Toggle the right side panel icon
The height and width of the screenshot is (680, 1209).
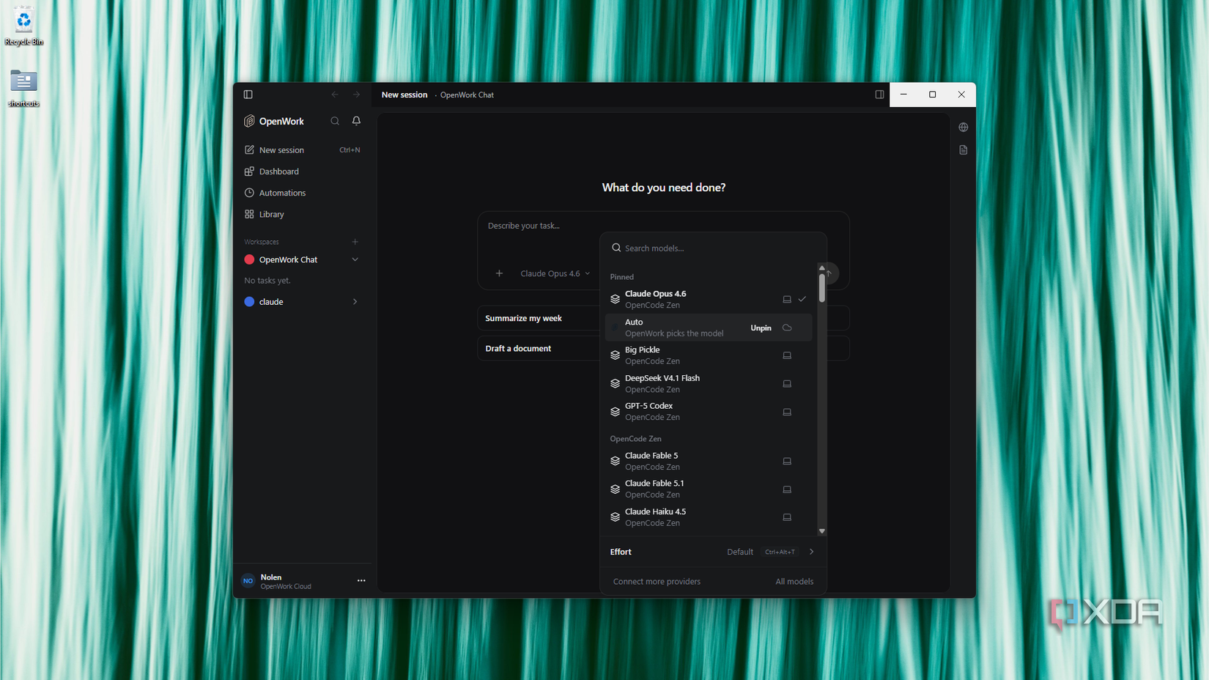click(879, 95)
